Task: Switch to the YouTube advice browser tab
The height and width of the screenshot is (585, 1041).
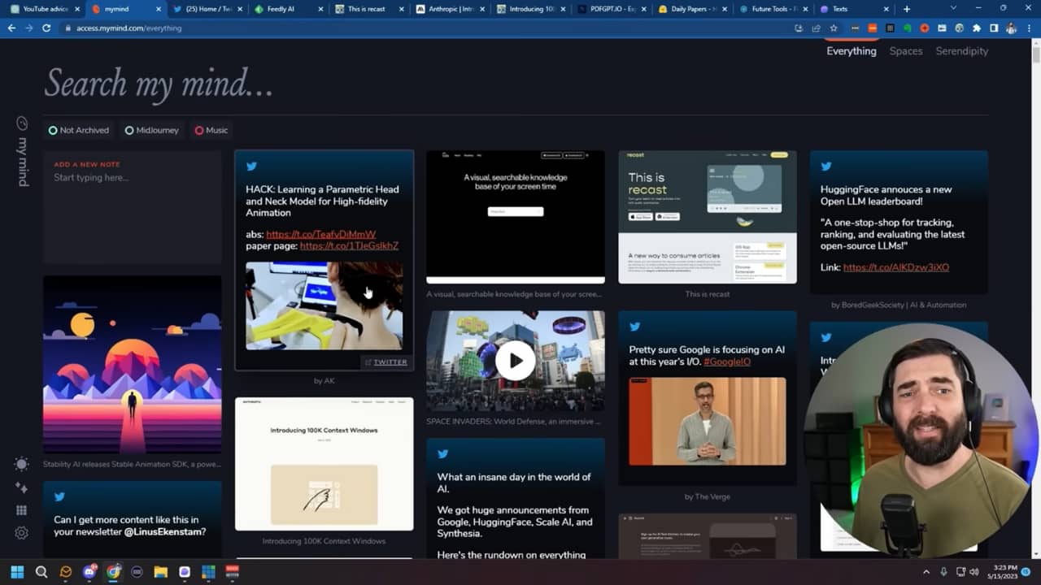Action: click(45, 9)
